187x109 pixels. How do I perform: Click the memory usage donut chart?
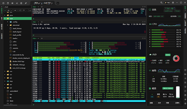click(x=176, y=58)
